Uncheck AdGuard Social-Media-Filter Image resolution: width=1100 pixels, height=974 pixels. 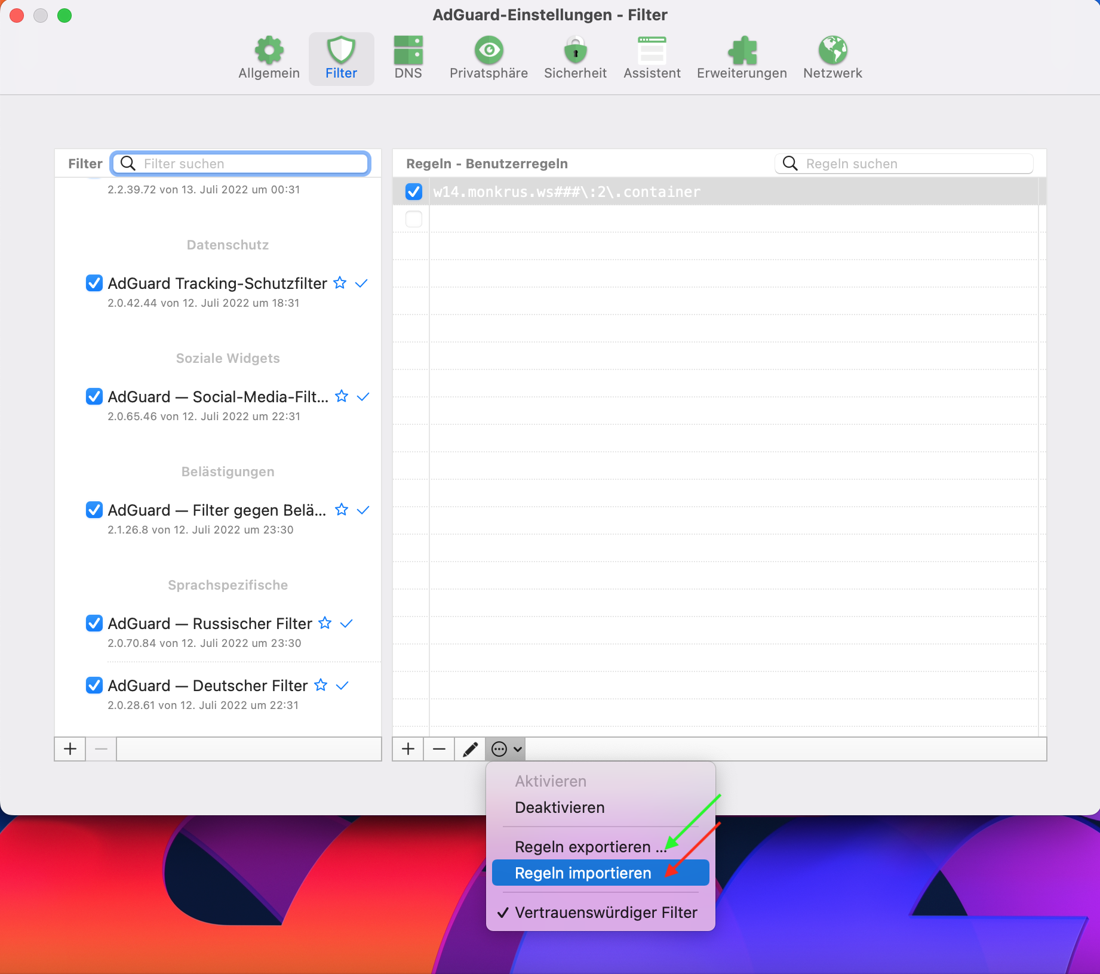[x=94, y=396]
